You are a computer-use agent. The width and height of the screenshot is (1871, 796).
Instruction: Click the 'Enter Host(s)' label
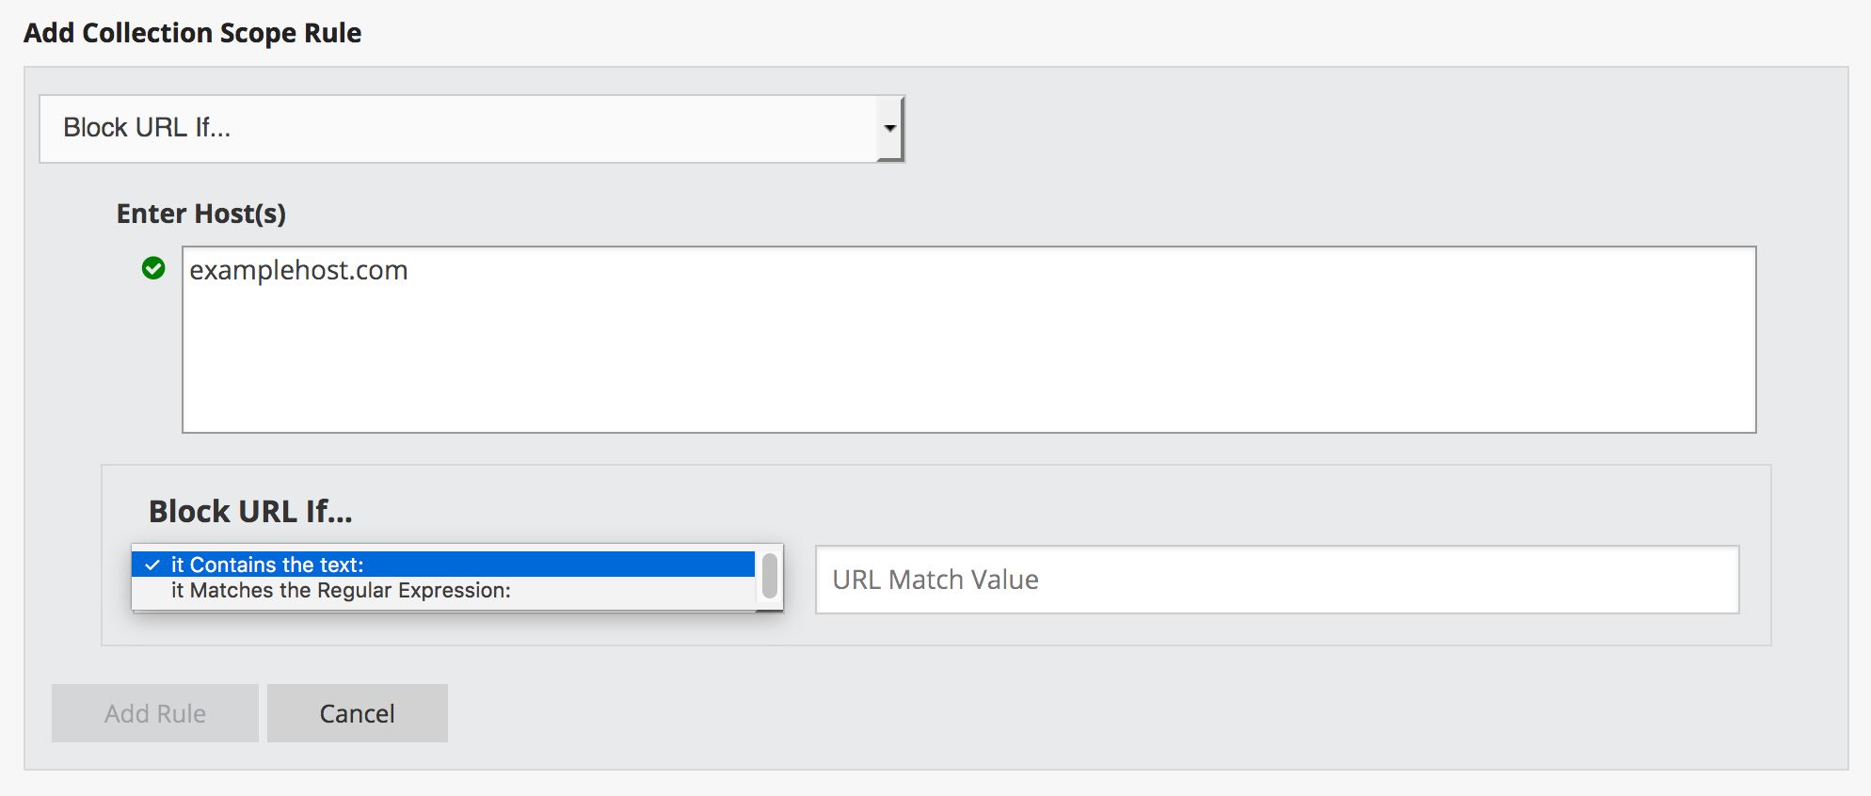[x=200, y=214]
